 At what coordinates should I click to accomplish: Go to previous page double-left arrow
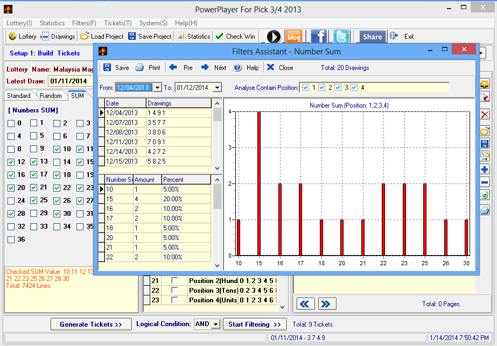click(x=305, y=304)
